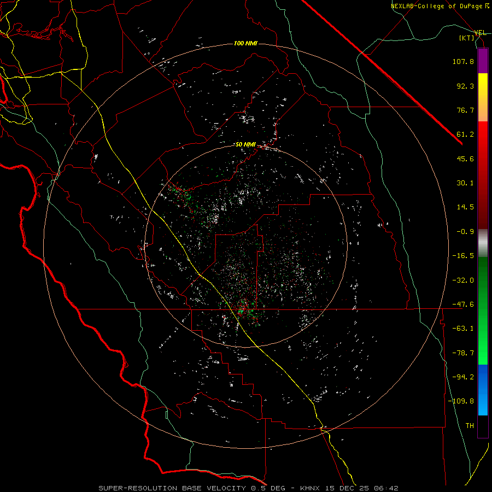Click the VEL legend title
492x492 pixels.
[481, 33]
